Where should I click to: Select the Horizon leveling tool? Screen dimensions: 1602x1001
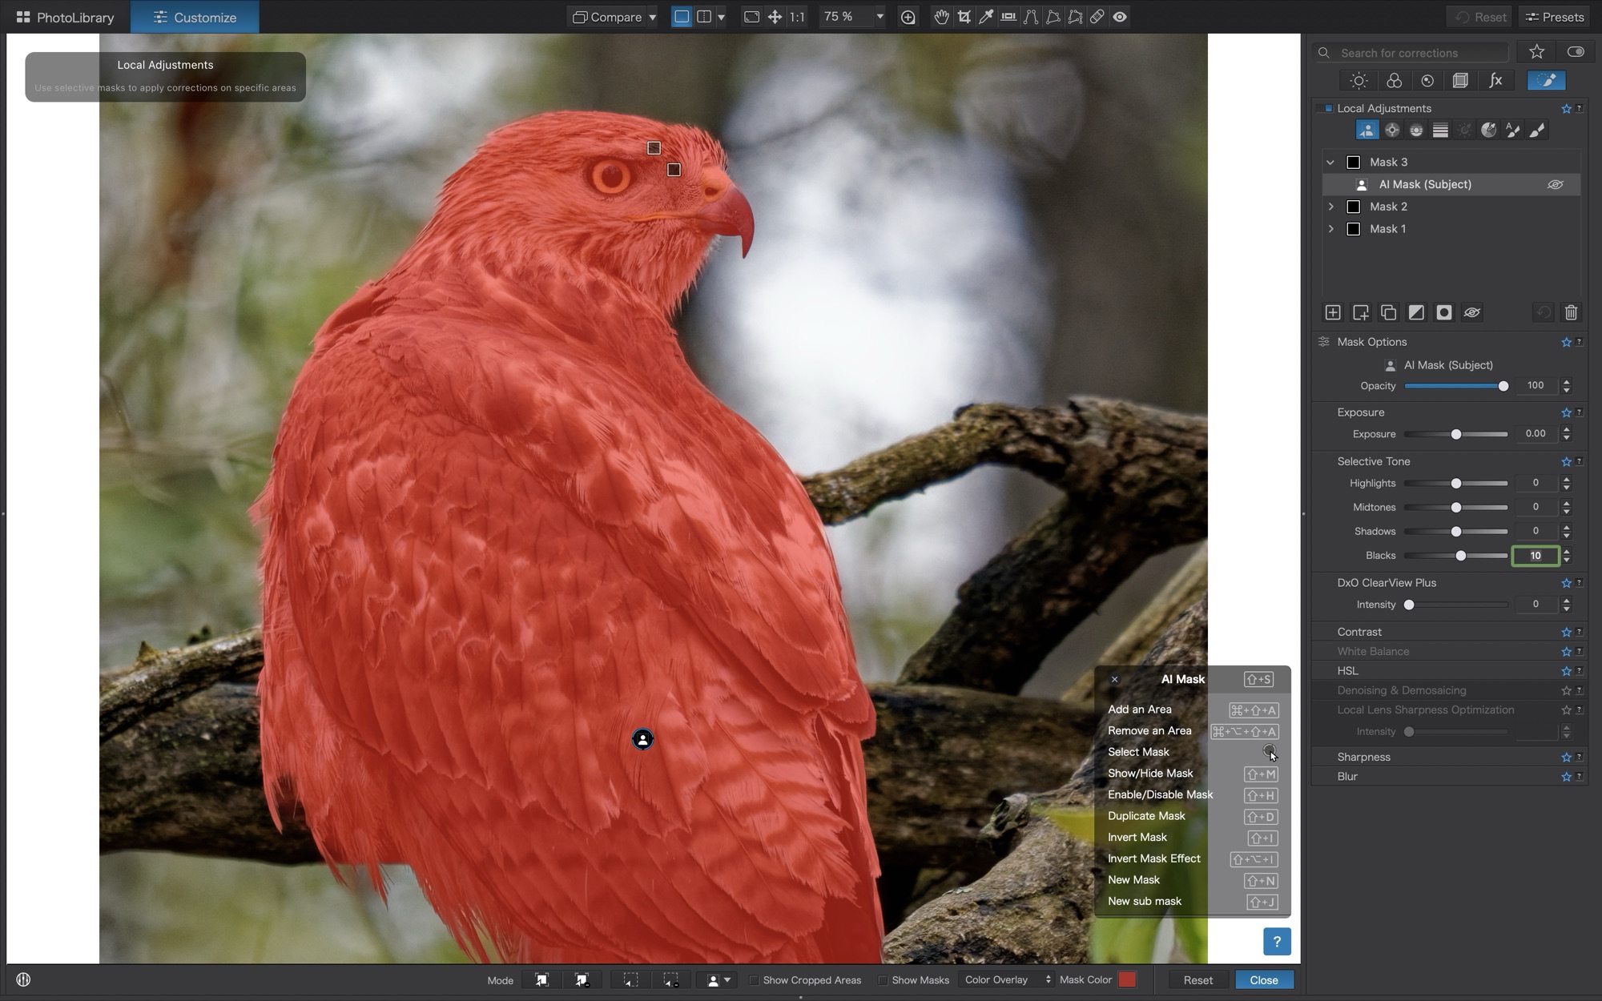1008,17
